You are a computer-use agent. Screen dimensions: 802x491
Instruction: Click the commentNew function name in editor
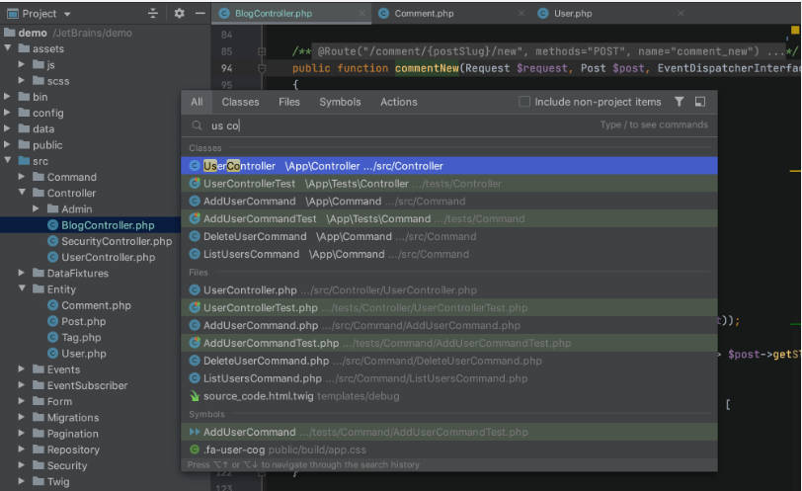tap(427, 68)
